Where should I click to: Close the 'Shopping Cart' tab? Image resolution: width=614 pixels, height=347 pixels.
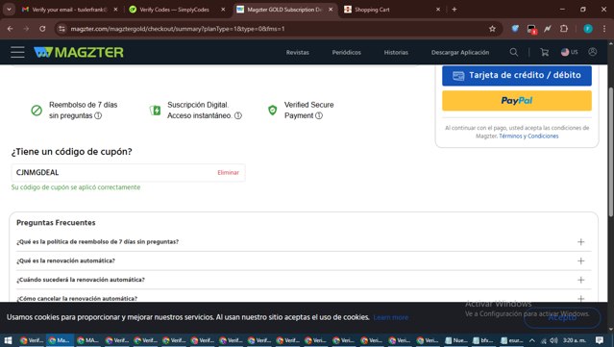pyautogui.click(x=438, y=10)
